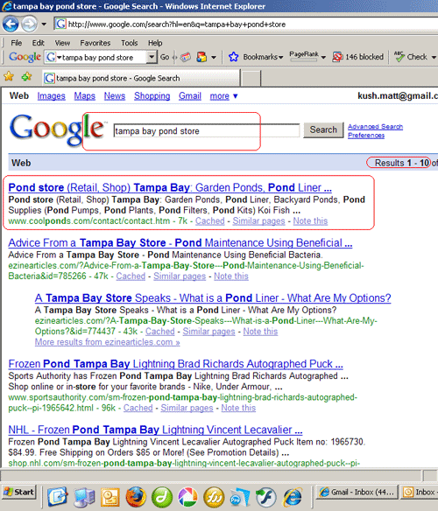438x511 pixels.
Task: Open the Bookmarks star in Google Toolbar
Action: tap(233, 57)
